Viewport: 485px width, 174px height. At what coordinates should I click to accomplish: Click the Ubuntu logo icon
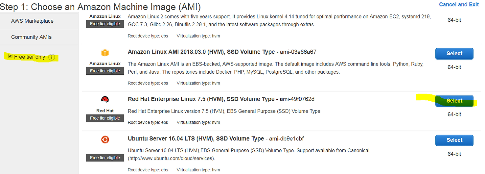coord(105,139)
